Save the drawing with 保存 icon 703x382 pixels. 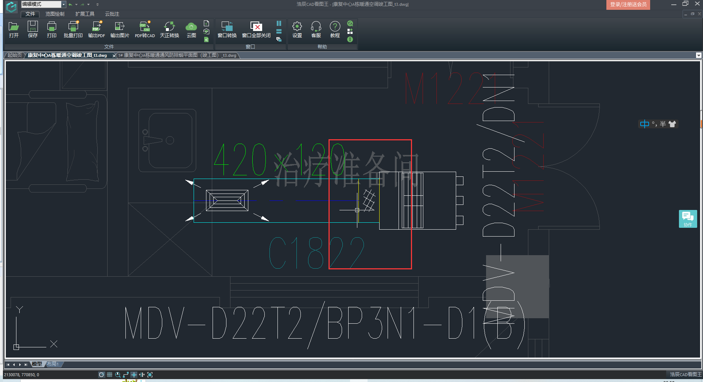(33, 29)
